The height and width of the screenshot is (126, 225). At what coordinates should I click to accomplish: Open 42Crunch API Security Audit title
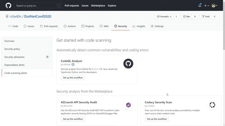pos(79,102)
